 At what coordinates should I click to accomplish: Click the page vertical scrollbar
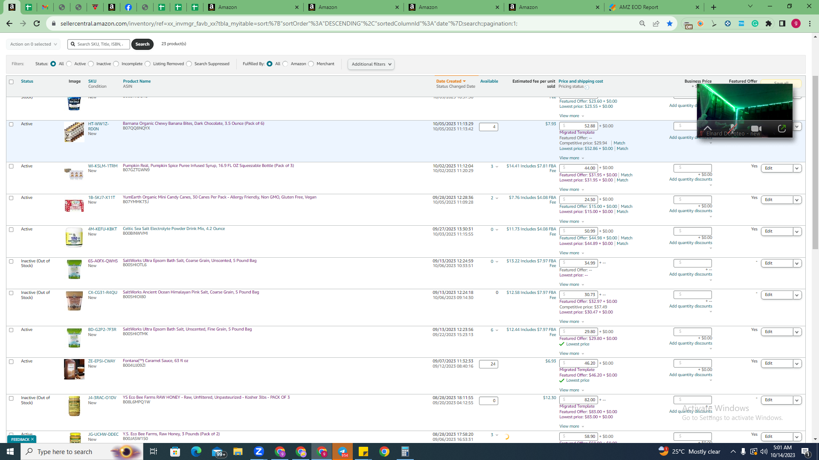coord(815,162)
